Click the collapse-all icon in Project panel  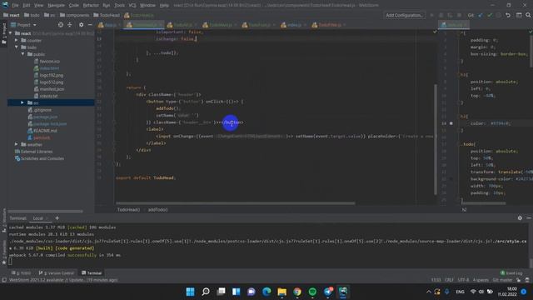(x=70, y=25)
